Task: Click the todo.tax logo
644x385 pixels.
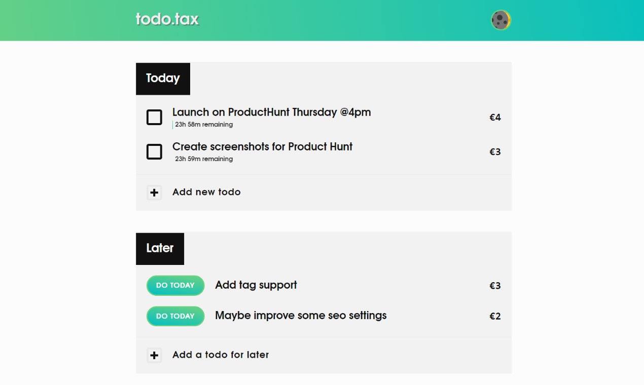Action: (x=167, y=19)
